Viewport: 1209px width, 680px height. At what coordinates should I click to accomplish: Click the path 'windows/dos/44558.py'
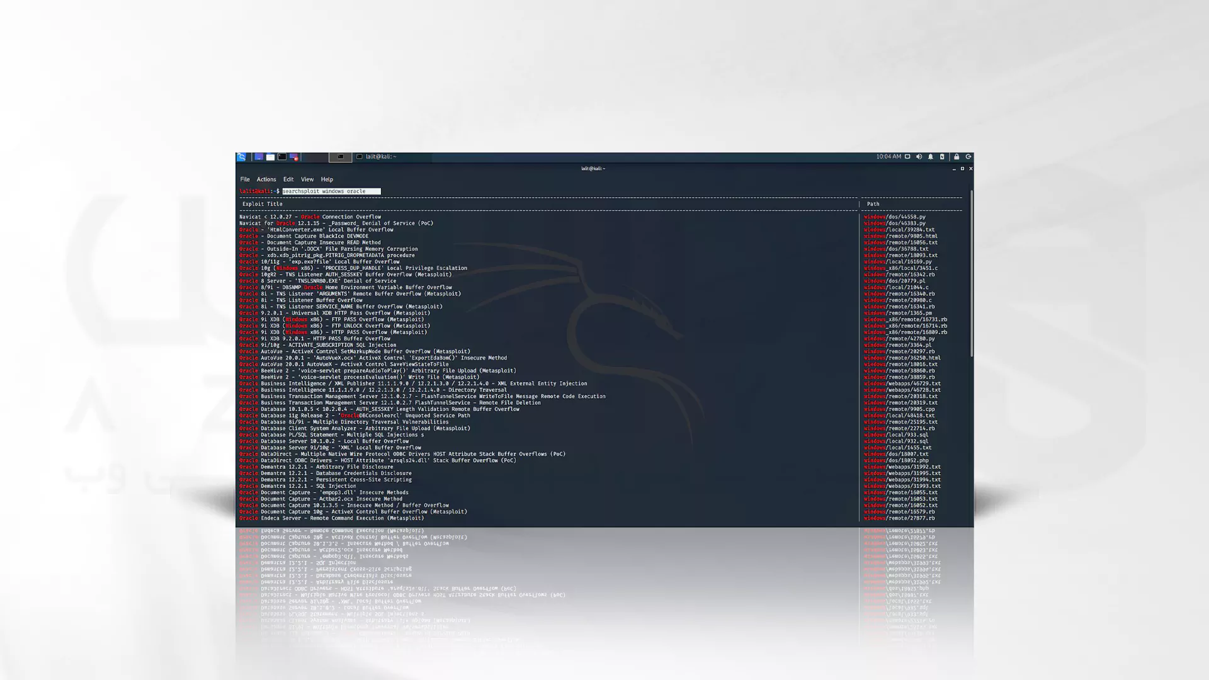(x=895, y=217)
